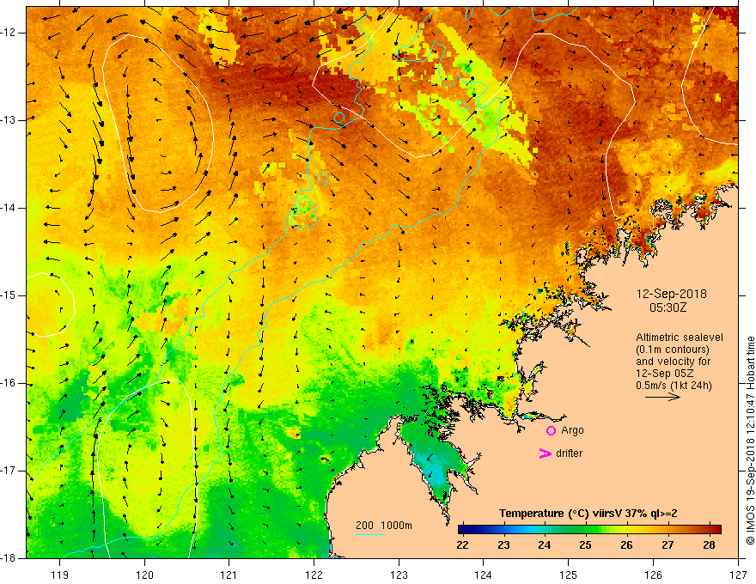Click longitude axis label '119'
Screen dimensions: 756x584
click(x=60, y=575)
